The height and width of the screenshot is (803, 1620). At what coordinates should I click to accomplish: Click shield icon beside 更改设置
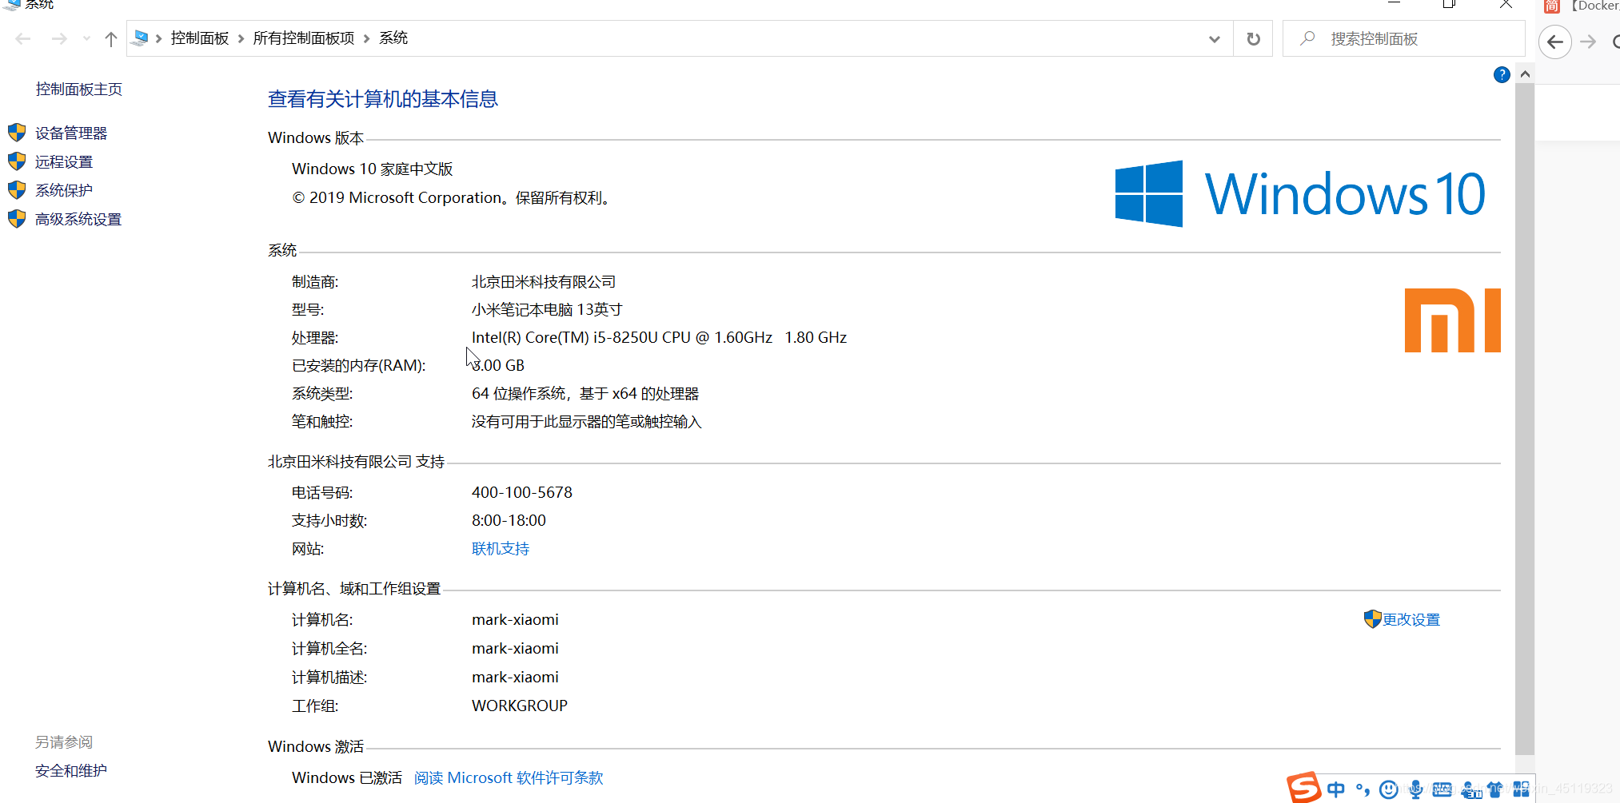(x=1372, y=619)
